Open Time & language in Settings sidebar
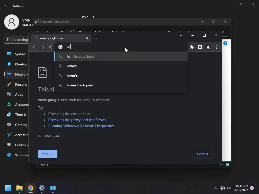Screen dimensions: 259x194 tap(16, 115)
